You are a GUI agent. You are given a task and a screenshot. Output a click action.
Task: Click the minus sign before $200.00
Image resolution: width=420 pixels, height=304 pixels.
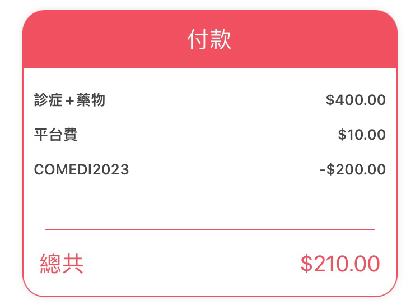point(323,170)
